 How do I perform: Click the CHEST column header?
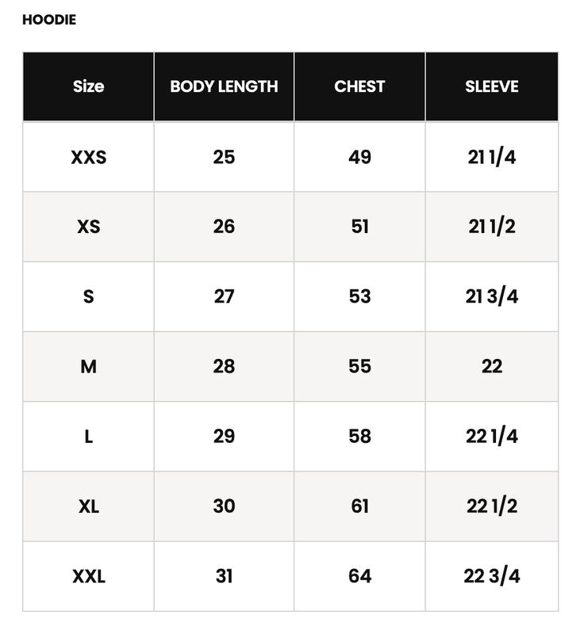tap(359, 86)
